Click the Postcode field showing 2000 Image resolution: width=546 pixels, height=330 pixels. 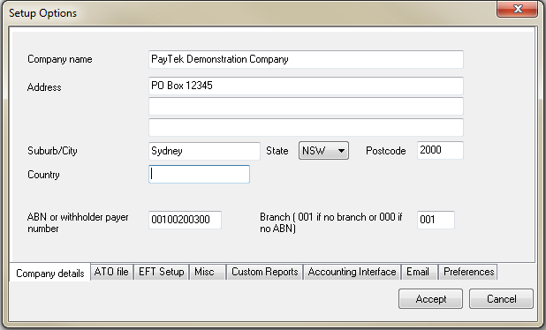tap(440, 150)
